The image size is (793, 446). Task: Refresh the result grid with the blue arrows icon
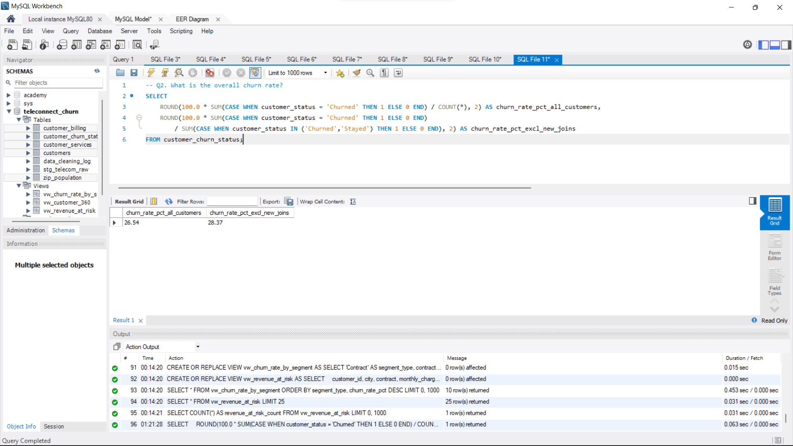tap(169, 202)
